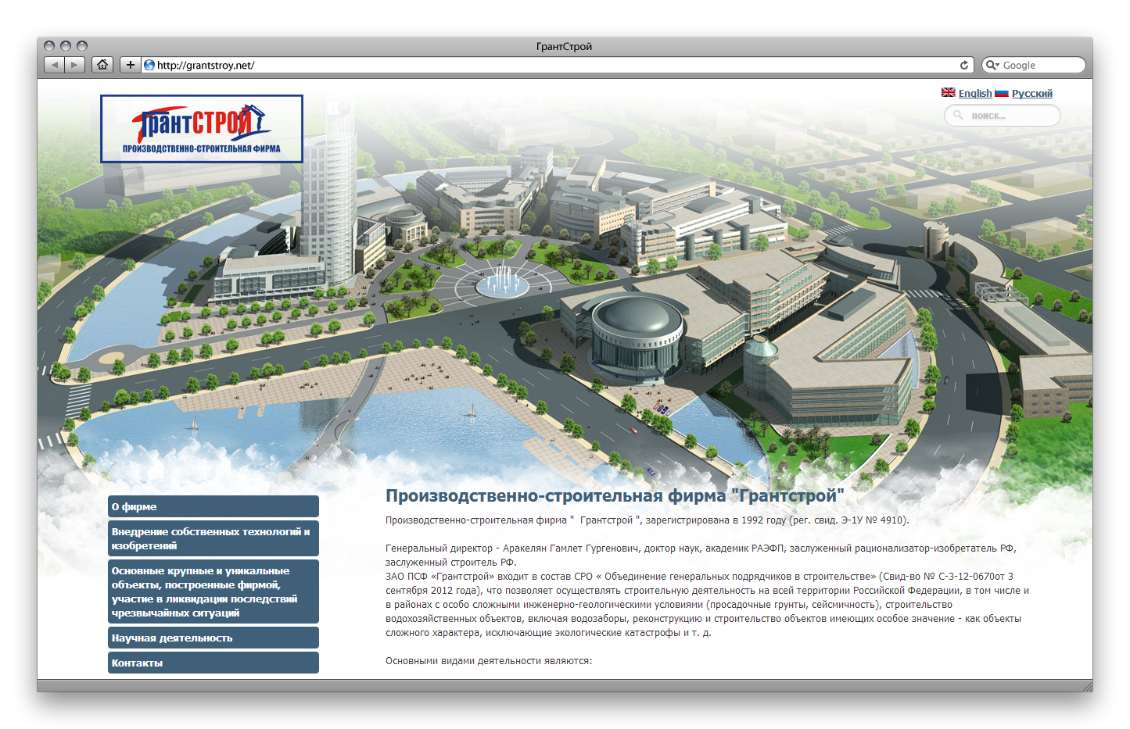Viewport: 1130px width, 729px height.
Task: Focus the Google search field
Action: (x=1034, y=65)
